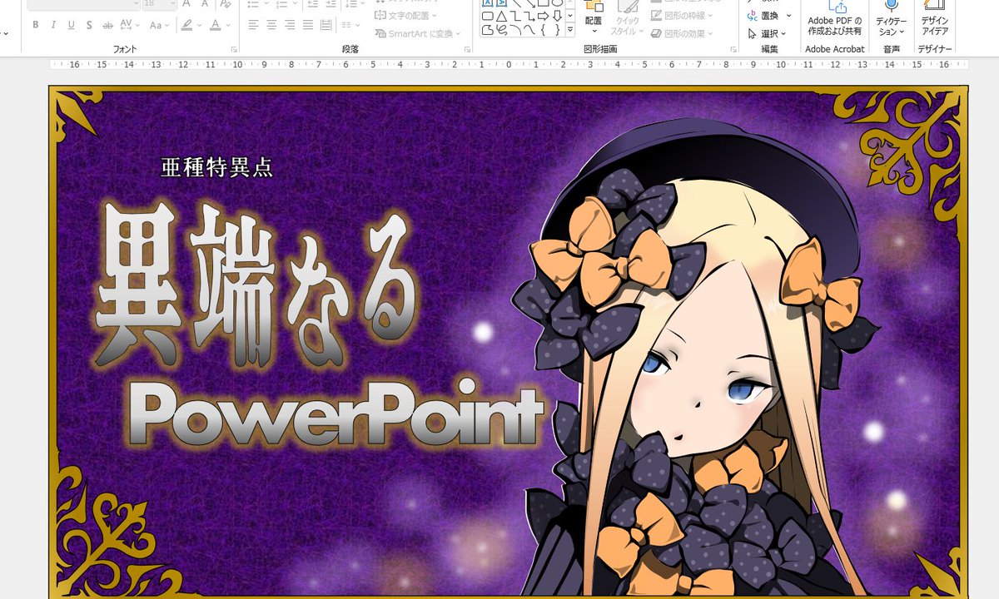Expand the 置換 replace dropdown arrow

pos(788,15)
